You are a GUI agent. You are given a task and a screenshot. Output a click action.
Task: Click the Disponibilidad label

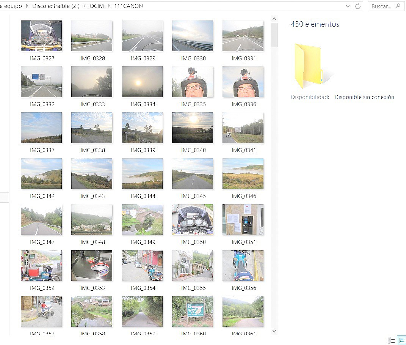click(310, 97)
